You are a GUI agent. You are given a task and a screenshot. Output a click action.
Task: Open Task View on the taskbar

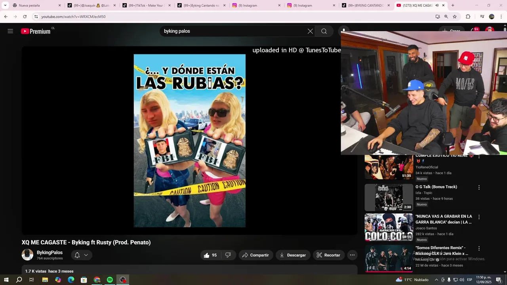(x=32, y=280)
